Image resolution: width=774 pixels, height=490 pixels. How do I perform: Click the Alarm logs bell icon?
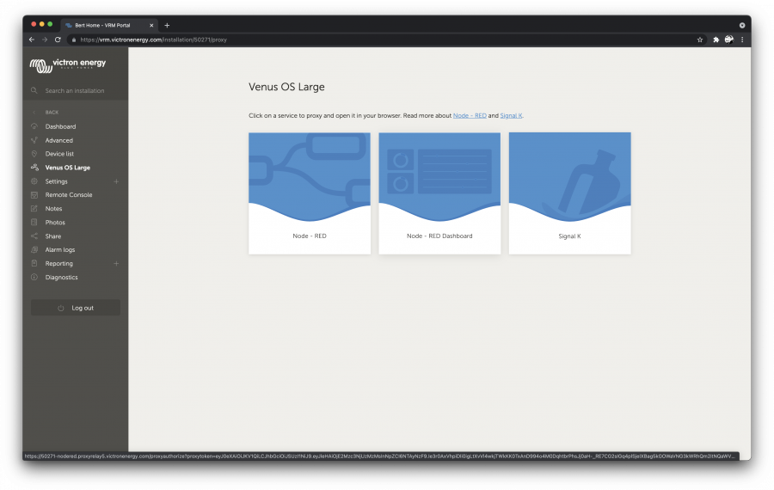pos(34,250)
